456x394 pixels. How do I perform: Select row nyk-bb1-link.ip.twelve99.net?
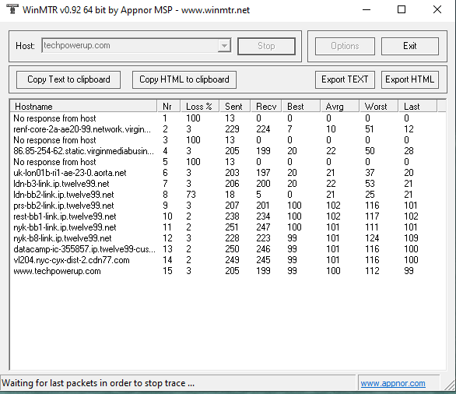coord(223,227)
